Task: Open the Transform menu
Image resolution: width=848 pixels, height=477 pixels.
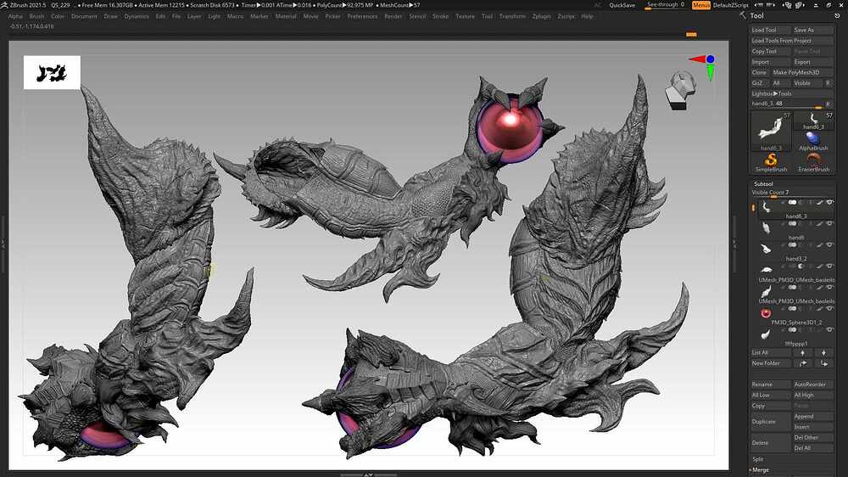Action: coord(512,16)
